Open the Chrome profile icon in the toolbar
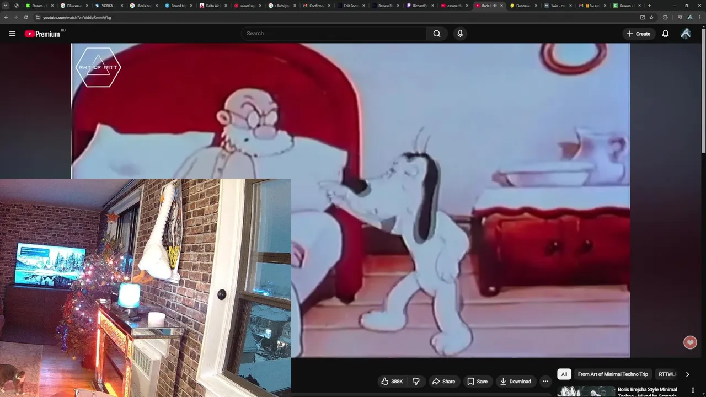The image size is (706, 397). (x=689, y=17)
